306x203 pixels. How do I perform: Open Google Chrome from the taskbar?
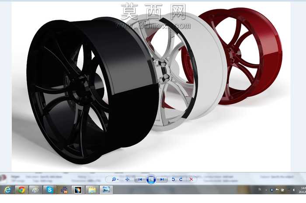[21, 189]
